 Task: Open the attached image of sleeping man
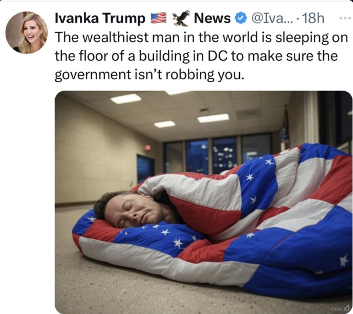[x=203, y=202]
